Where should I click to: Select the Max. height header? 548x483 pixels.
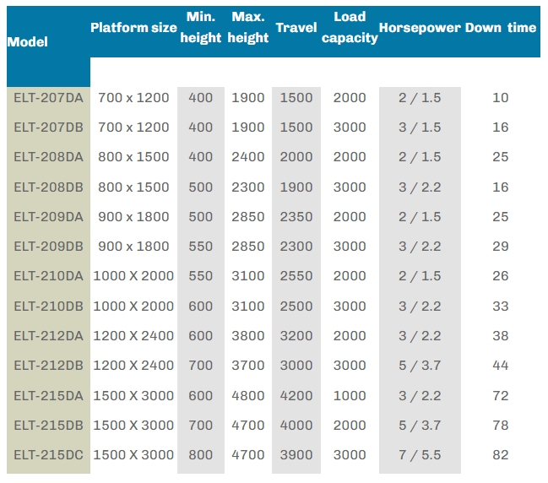(247, 27)
